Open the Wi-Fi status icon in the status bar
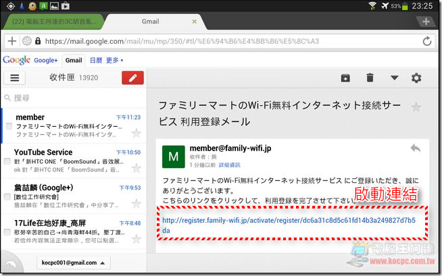 point(372,5)
